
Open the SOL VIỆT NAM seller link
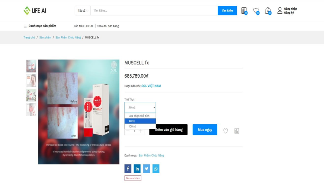(151, 86)
